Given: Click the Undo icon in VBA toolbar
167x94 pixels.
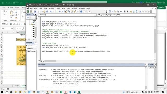Looking at the screenshot, I should [51, 11].
